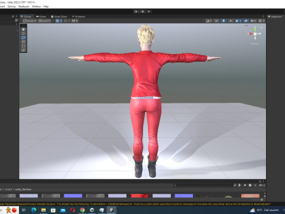Image resolution: width=285 pixels, height=214 pixels.
Task: Open the Services menu
Action: tap(12, 7)
